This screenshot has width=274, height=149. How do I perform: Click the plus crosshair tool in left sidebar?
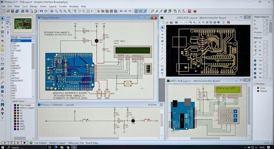pos(2,27)
